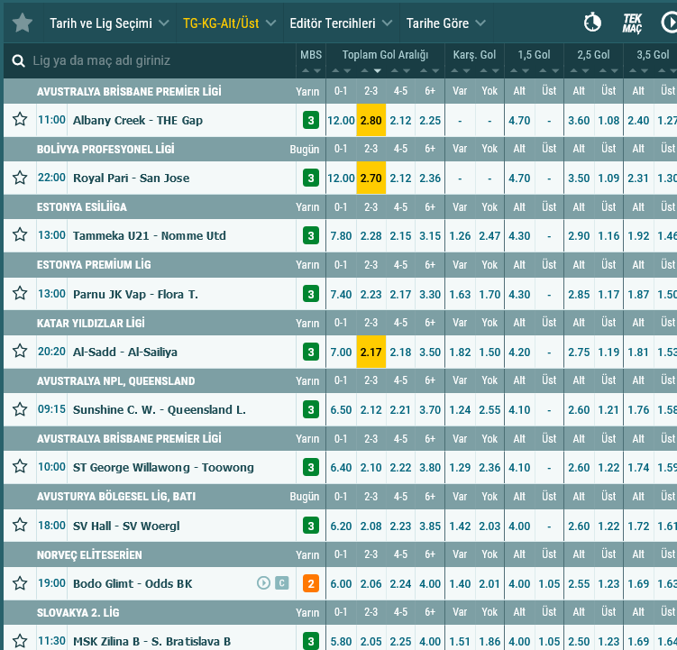This screenshot has width=677, height=650.
Task: Favorite the Al-Sadd - Al-Sailiya match
Action: pos(20,351)
